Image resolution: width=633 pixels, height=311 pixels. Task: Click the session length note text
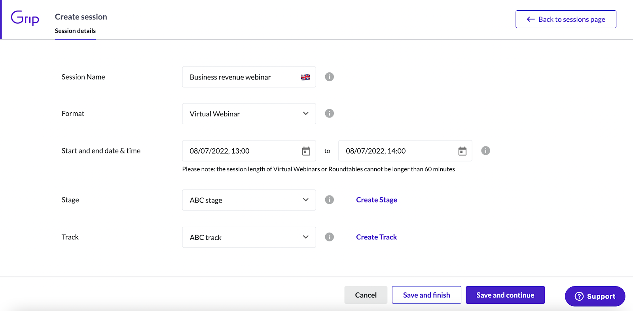tap(318, 169)
